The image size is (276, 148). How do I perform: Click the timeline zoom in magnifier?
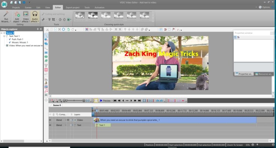[x=52, y=101]
